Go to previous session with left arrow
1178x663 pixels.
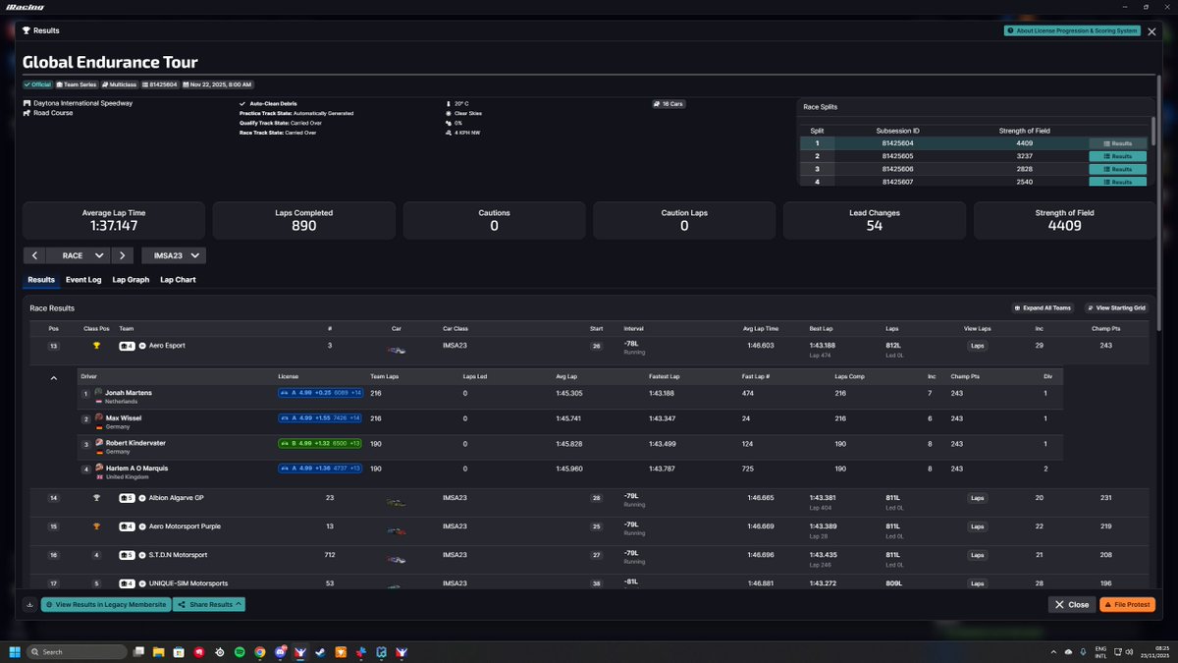[x=34, y=255]
